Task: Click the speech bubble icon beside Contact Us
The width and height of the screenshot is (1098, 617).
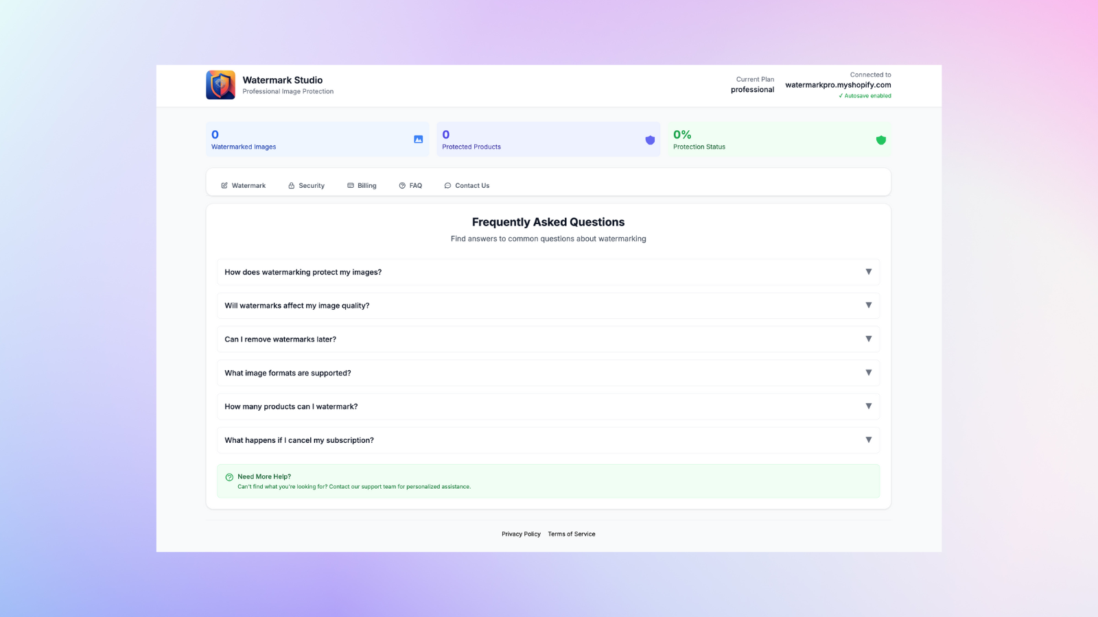Action: pyautogui.click(x=447, y=186)
